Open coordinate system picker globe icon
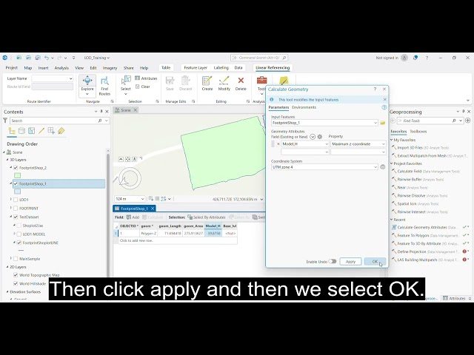The width and height of the screenshot is (474, 355). pos(383,167)
